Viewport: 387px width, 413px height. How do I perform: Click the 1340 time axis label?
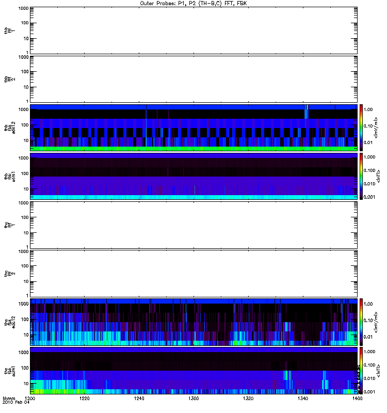(303, 399)
